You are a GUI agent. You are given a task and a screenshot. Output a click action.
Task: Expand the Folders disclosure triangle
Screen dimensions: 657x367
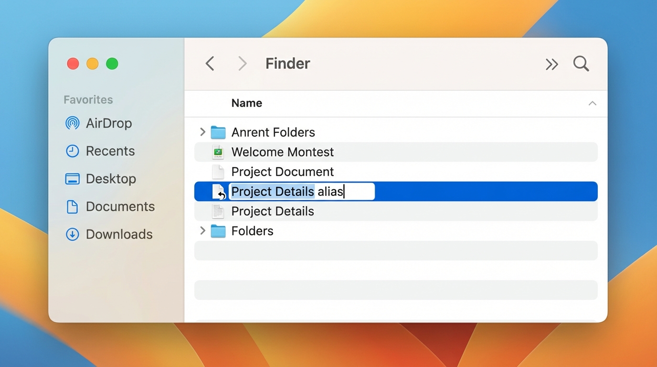202,231
